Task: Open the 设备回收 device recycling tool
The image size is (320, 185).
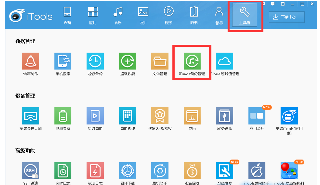Action: coord(192,171)
